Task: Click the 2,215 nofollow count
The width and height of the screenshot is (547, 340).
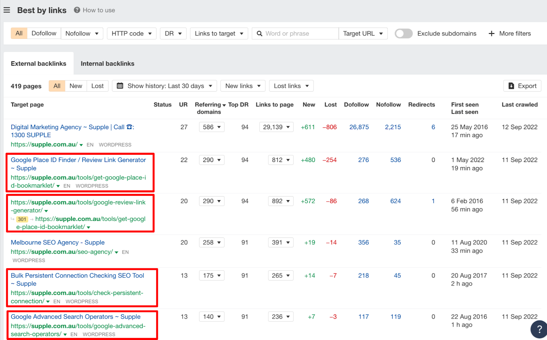Action: click(393, 127)
